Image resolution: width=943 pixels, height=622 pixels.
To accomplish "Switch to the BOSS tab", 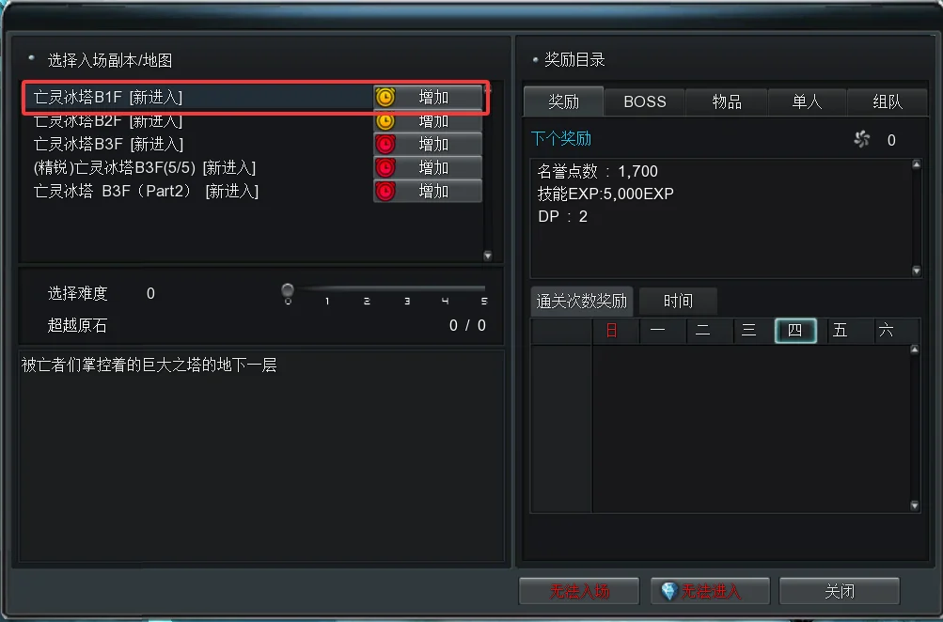I will tap(645, 101).
